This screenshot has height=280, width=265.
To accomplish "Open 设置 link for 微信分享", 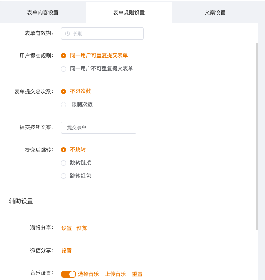I will coord(67,251).
